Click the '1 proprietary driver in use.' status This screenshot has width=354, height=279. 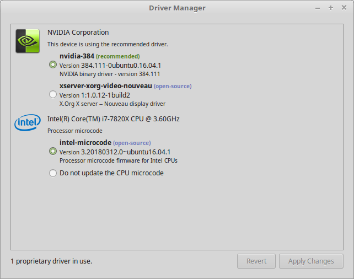coord(51,261)
